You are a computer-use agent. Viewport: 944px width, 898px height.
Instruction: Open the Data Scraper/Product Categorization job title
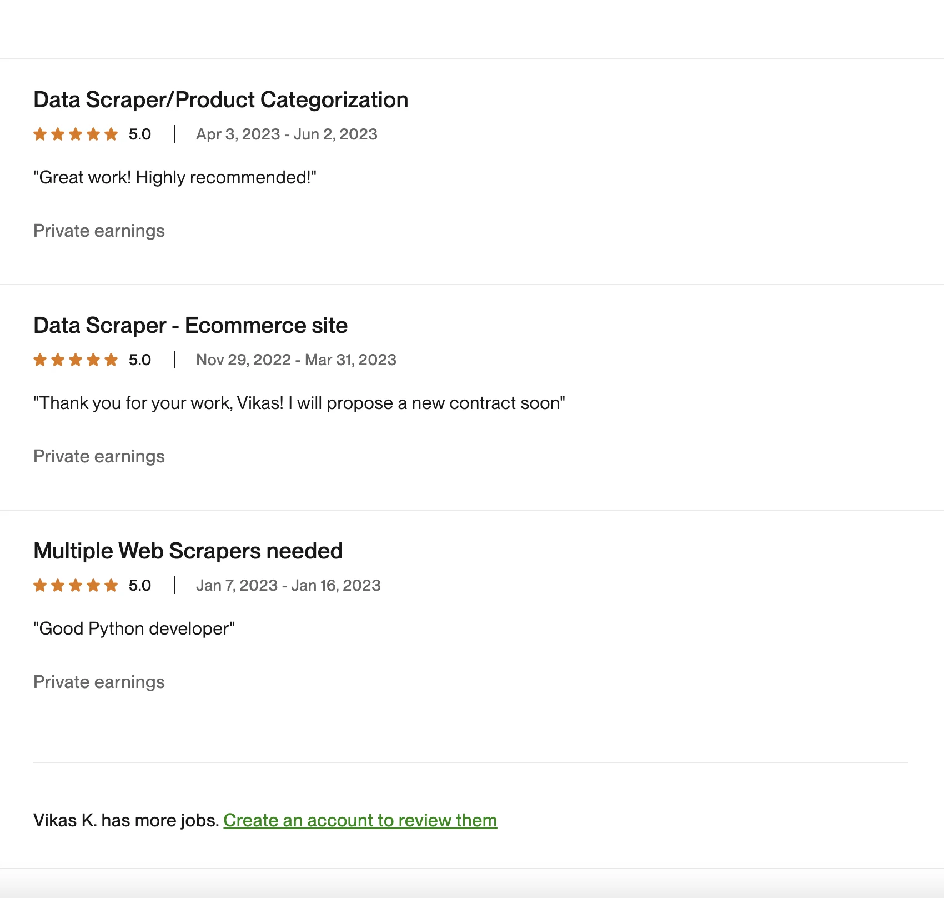[220, 100]
